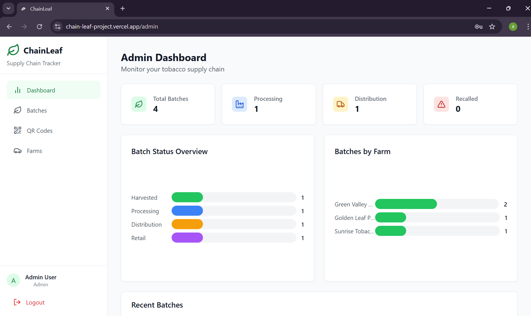The height and width of the screenshot is (316, 531).
Task: Bookmark this page with the star
Action: tap(492, 26)
